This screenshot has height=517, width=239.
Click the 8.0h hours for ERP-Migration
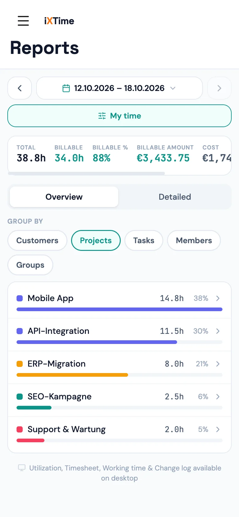click(x=174, y=364)
